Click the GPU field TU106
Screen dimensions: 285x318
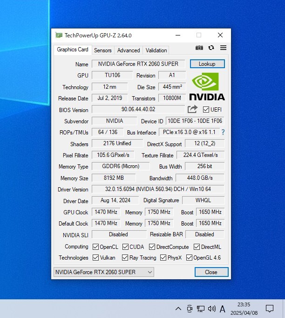tap(112, 75)
